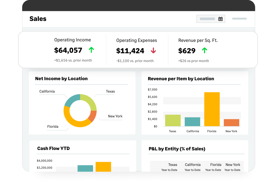Click the red down arrow beside $11,424

pos(153,51)
